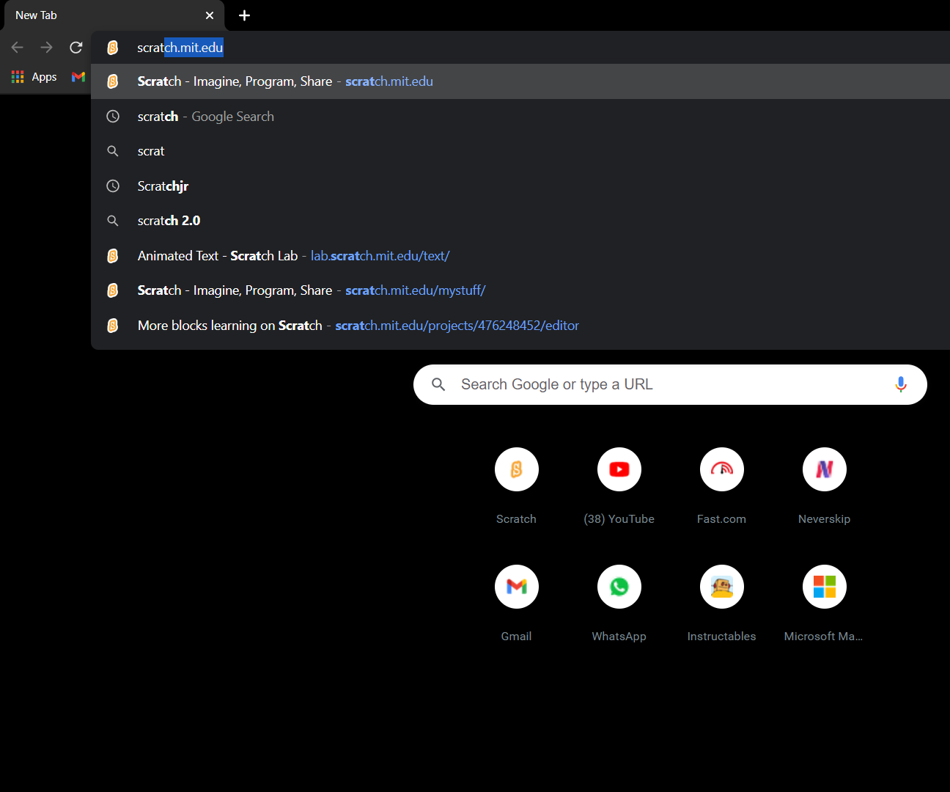
Task: Close the New Tab tab
Action: pos(210,15)
